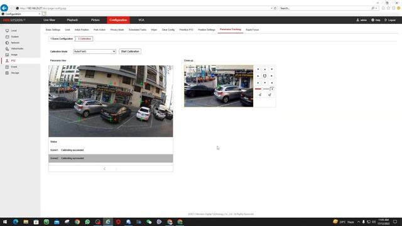Move PTZ diagonally down-right
Viewport: 402px width, 226px height.
tap(271, 83)
